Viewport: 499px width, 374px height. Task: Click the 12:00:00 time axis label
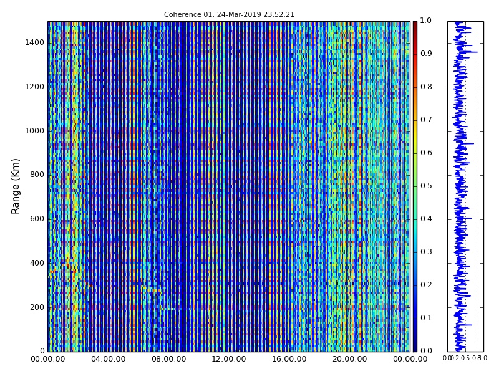(x=229, y=360)
